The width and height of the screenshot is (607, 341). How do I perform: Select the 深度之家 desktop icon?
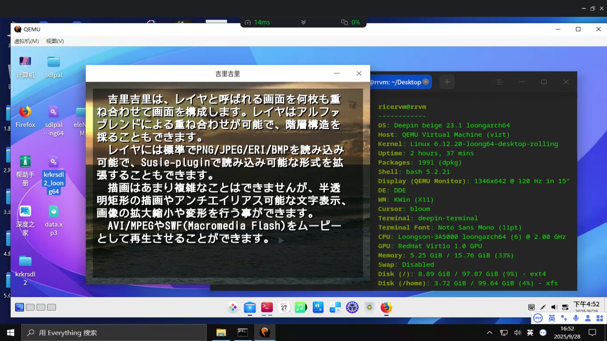(x=25, y=221)
